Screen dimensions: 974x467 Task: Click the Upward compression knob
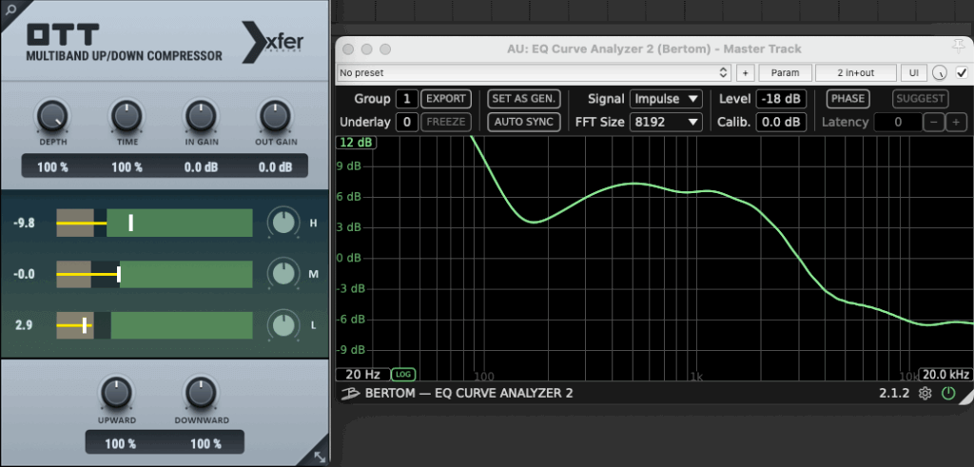115,393
